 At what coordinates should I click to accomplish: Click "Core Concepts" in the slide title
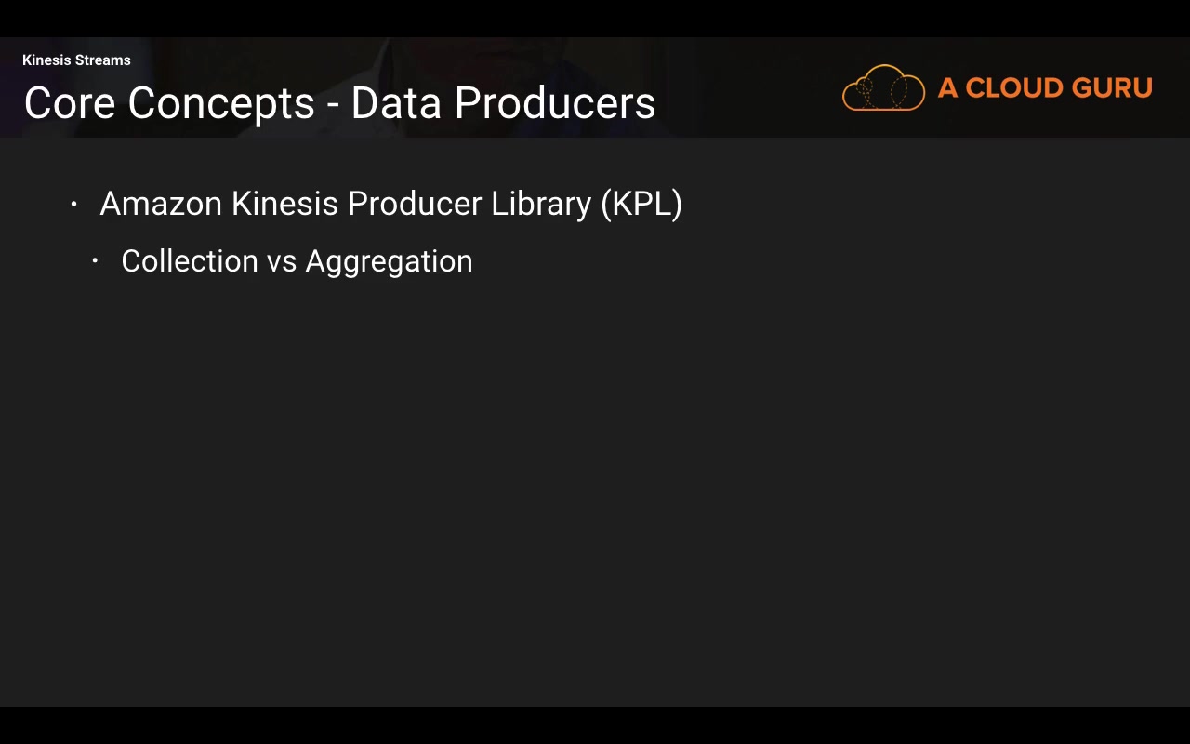(x=169, y=103)
